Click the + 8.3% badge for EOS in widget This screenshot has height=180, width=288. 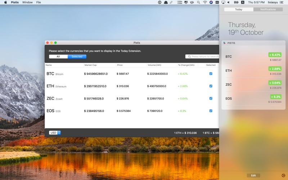tap(276, 96)
